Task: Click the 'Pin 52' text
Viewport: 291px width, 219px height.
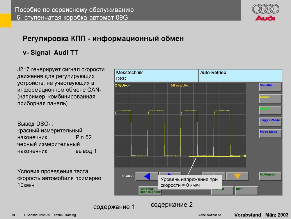Action: pyautogui.click(x=84, y=137)
